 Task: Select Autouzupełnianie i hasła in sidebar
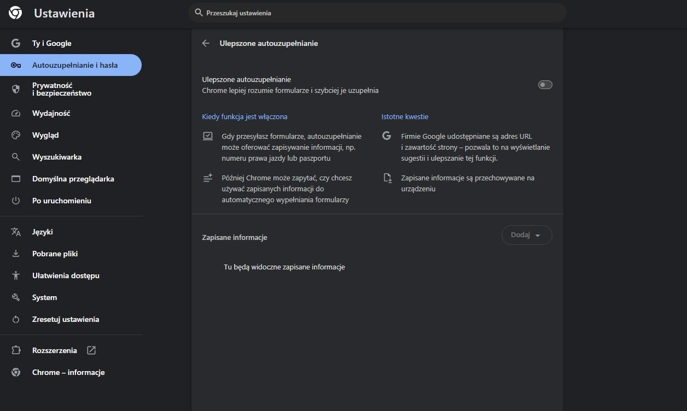[x=74, y=65]
